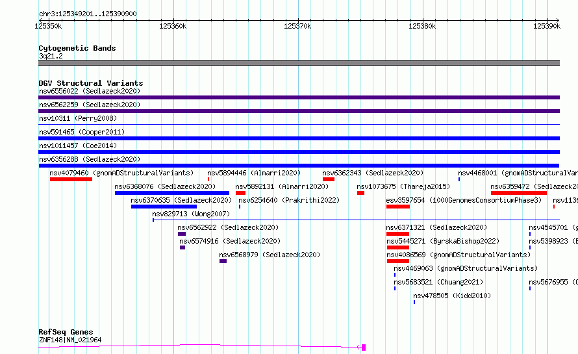578x354 pixels.
Task: Click the nsv829713 (Wong2007) label
Action: 191,214
